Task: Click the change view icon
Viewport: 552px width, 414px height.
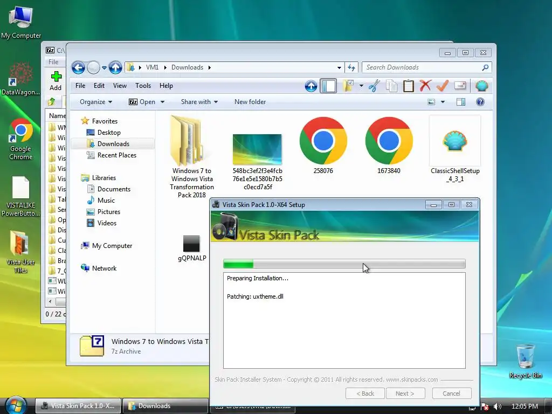Action: point(431,102)
